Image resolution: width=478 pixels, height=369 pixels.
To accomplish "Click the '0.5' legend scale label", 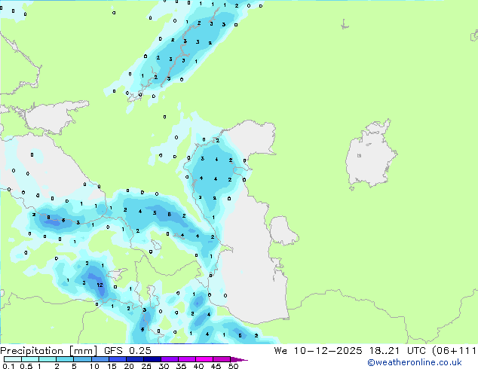I will point(26,366).
